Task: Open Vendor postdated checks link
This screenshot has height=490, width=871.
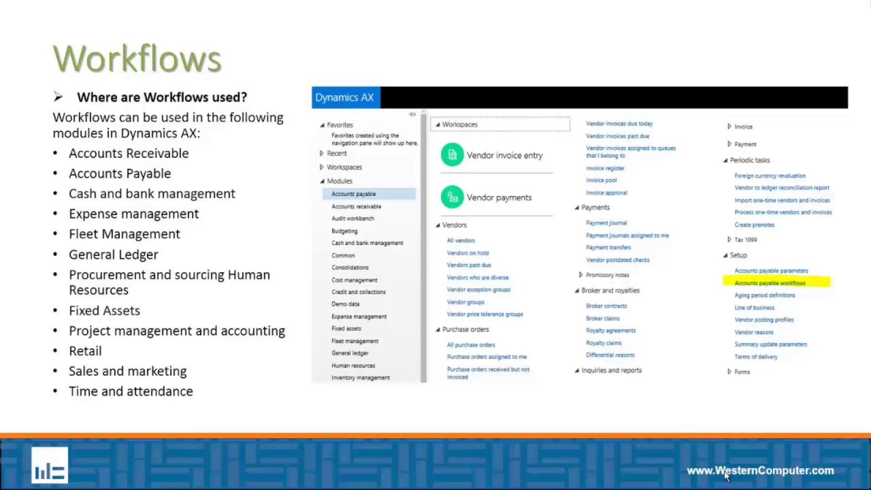Action: pyautogui.click(x=617, y=260)
